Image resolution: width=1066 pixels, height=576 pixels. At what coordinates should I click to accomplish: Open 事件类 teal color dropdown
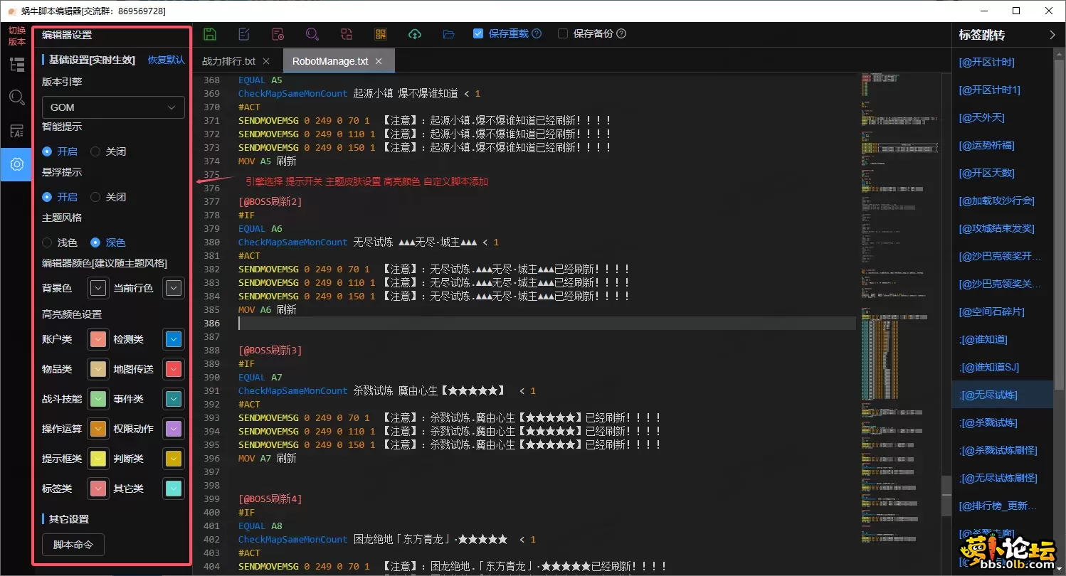[x=174, y=399]
